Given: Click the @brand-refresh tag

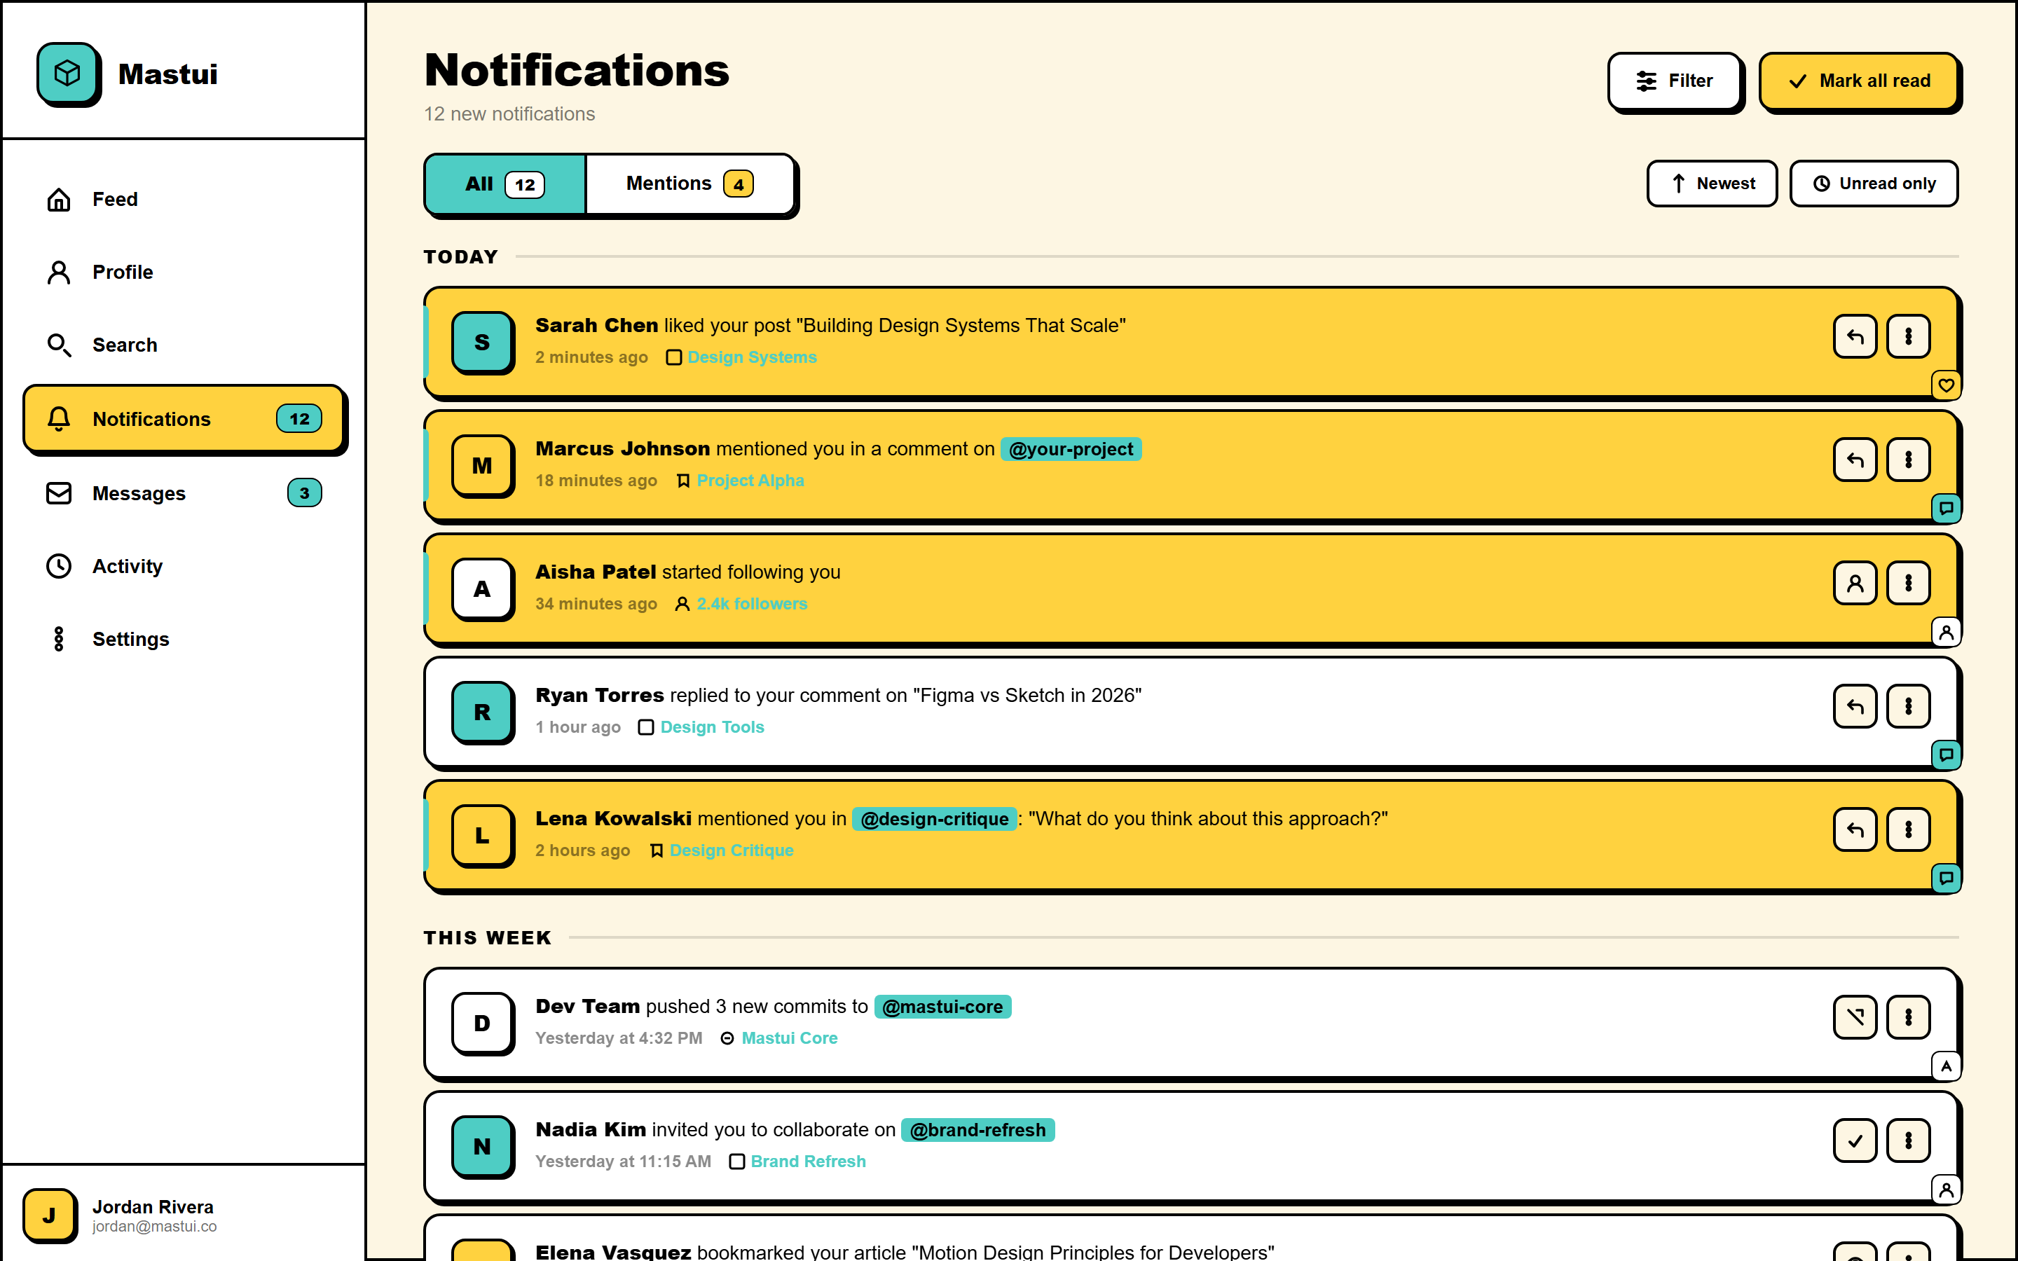Looking at the screenshot, I should (977, 1130).
